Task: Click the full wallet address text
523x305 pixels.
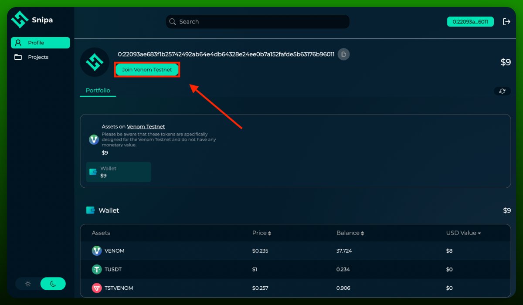Action: click(226, 54)
